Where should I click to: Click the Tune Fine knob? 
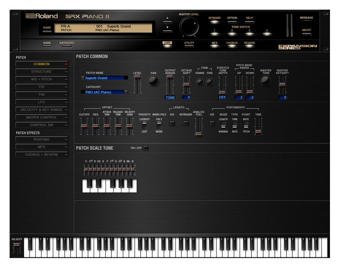[x=209, y=82]
